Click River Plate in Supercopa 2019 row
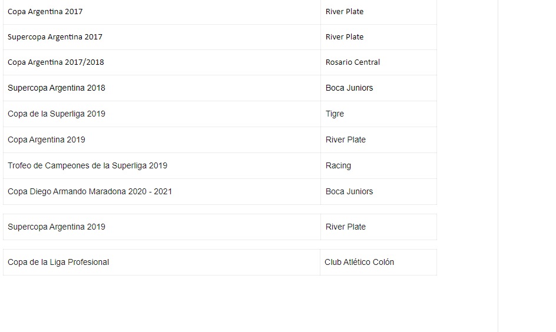 pyautogui.click(x=379, y=227)
